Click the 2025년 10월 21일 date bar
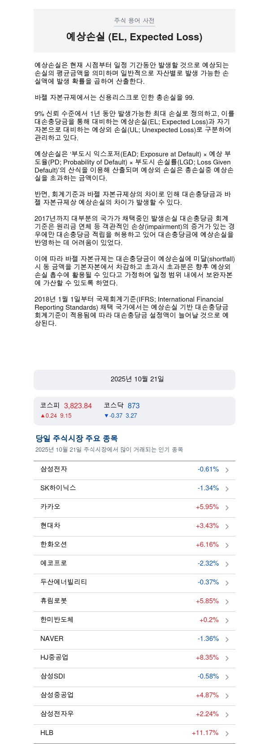 [134, 379]
